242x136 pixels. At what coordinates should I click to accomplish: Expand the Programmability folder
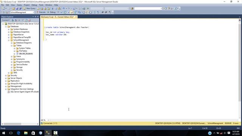pyautogui.click(x=12, y=62)
